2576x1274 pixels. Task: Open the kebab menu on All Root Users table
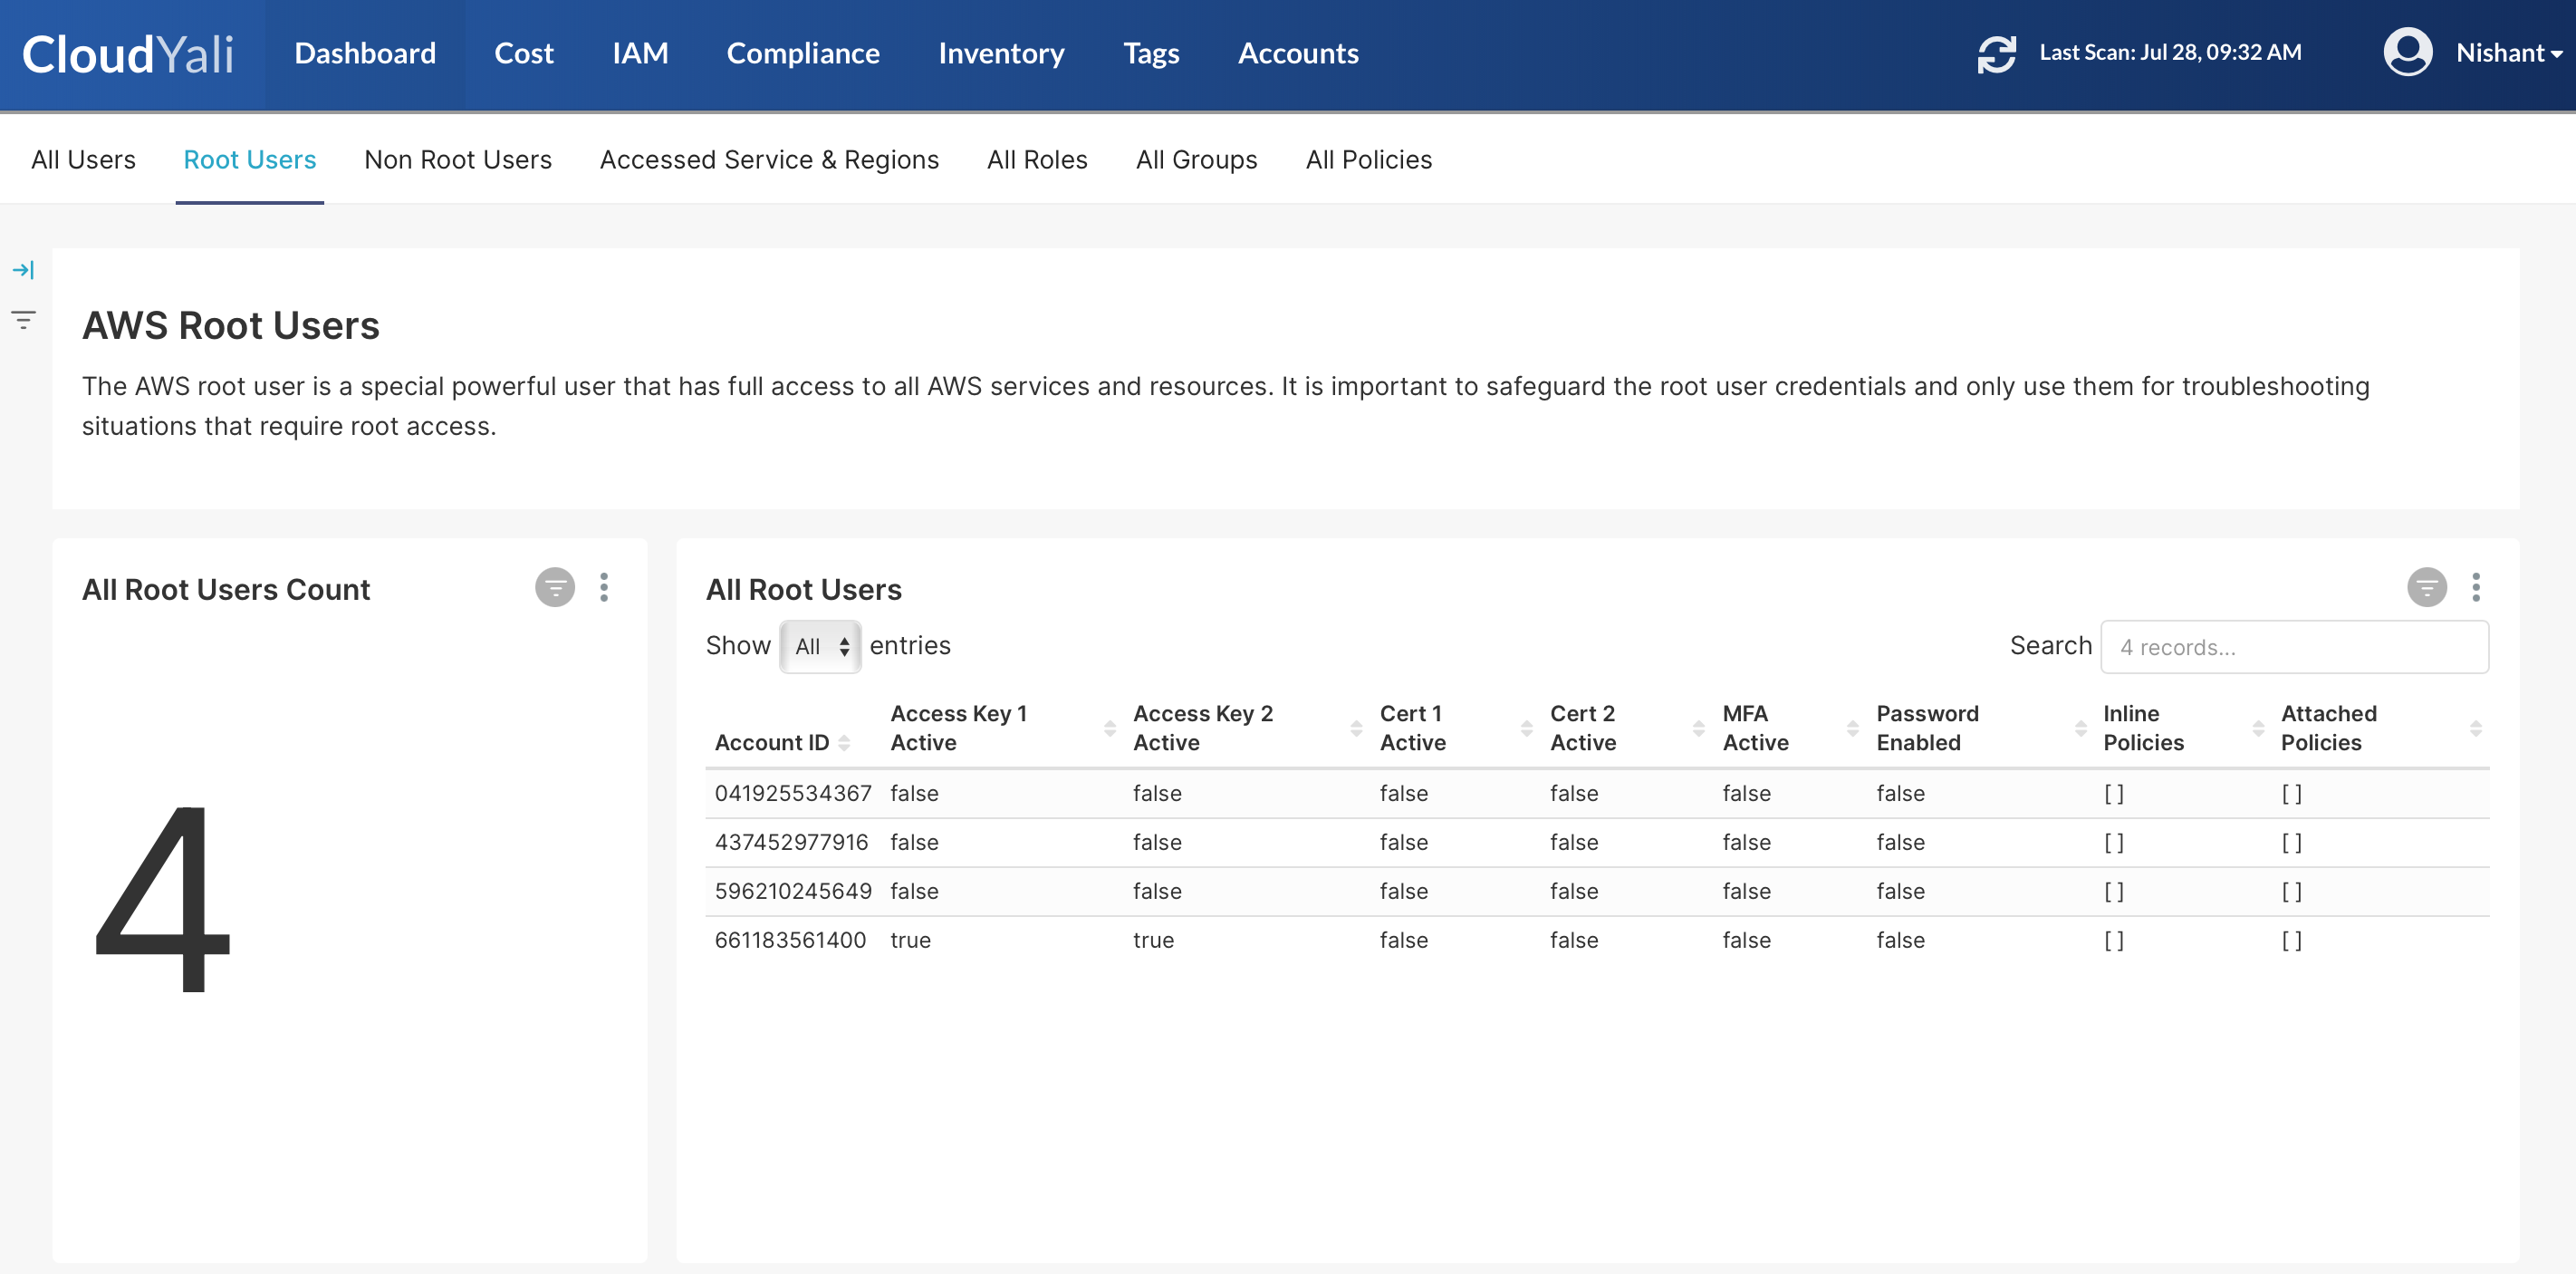tap(2477, 588)
